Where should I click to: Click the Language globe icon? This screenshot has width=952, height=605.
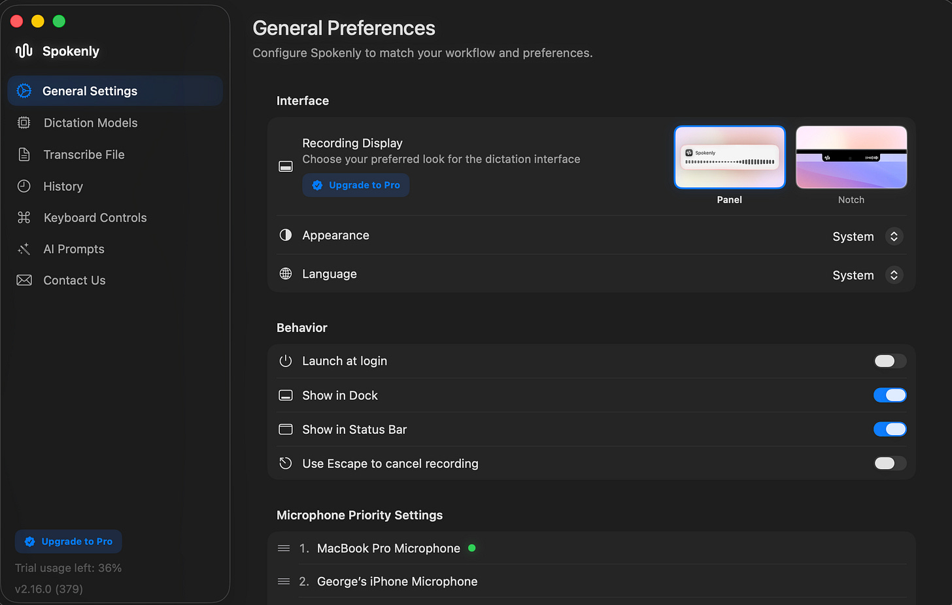pos(286,274)
